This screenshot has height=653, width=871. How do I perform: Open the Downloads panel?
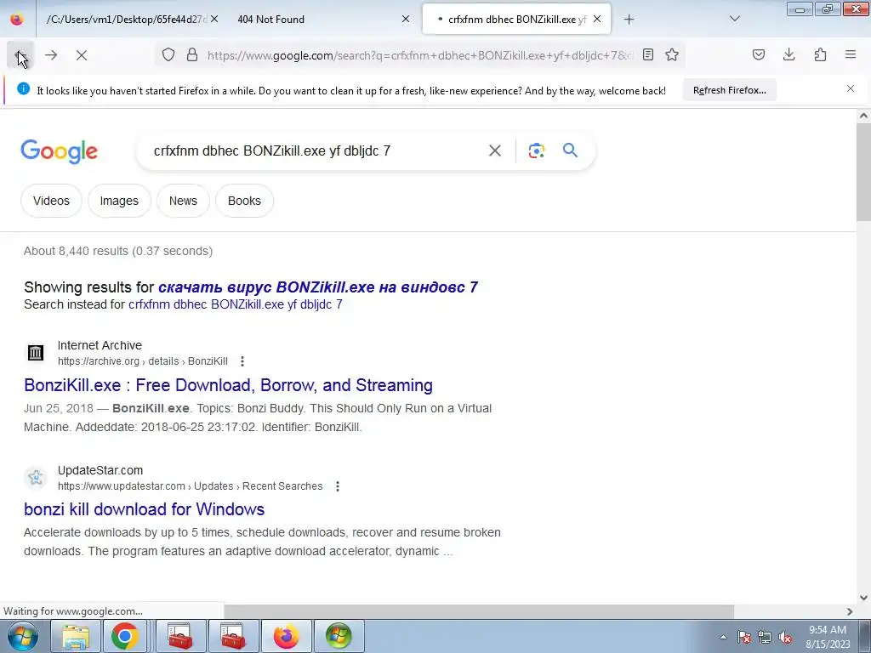pos(788,55)
